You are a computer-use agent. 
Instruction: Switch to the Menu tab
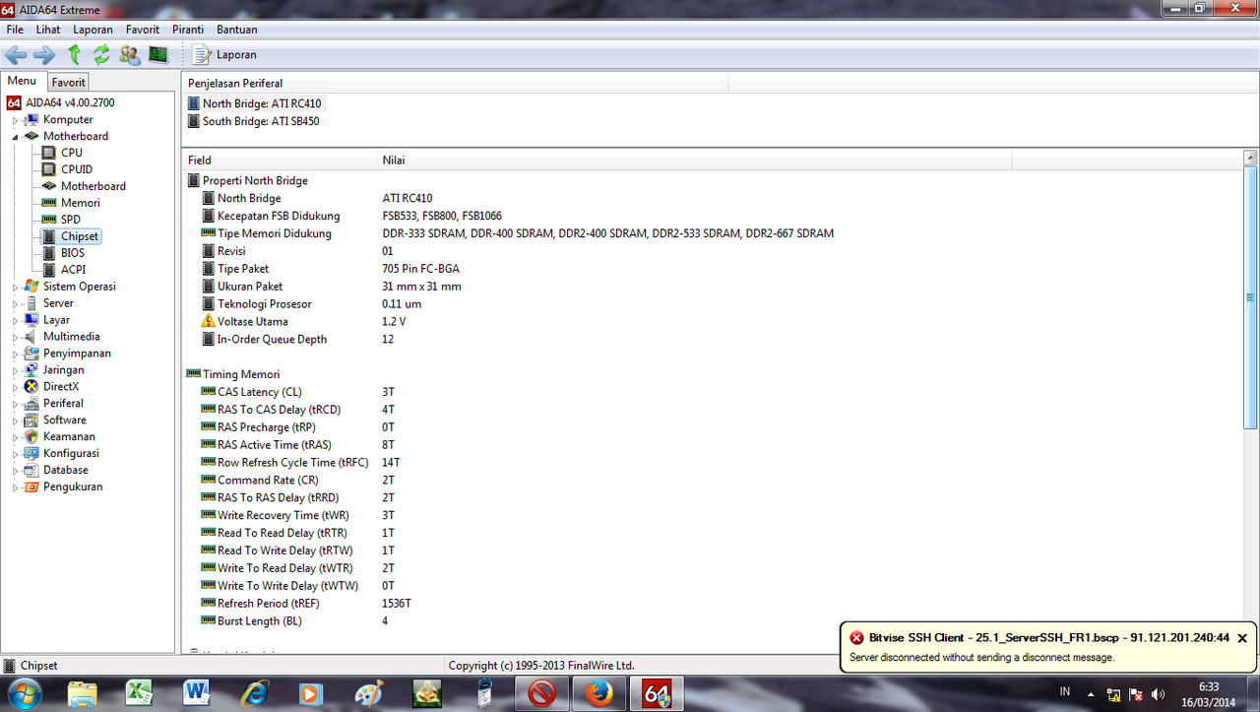[22, 81]
